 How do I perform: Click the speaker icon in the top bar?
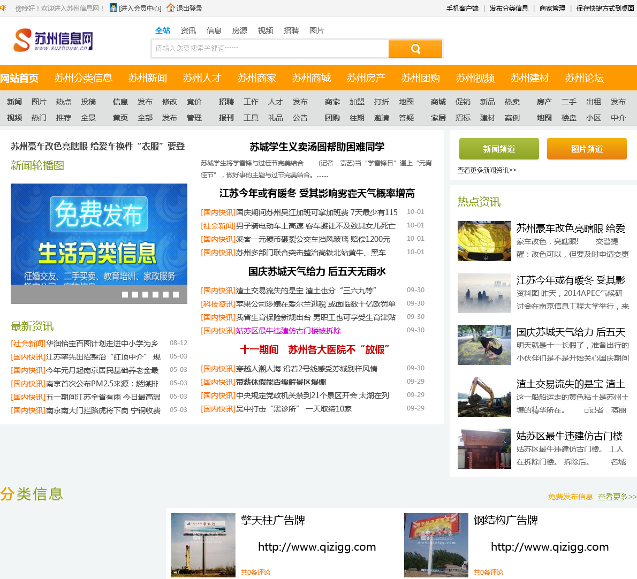[3, 7]
